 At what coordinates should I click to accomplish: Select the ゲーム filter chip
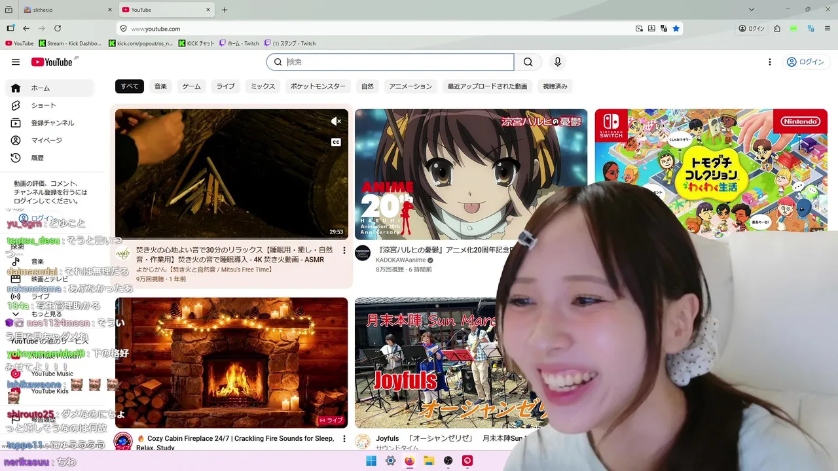click(x=192, y=86)
